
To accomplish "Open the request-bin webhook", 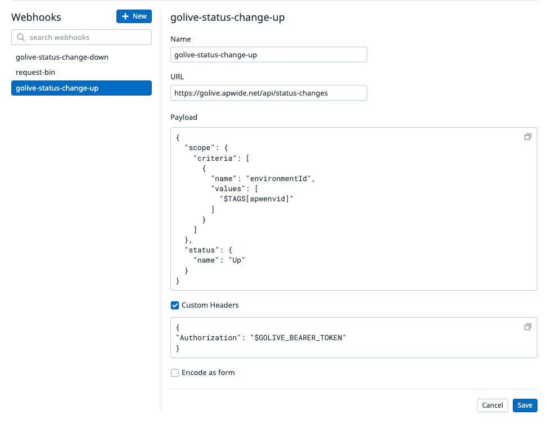I will click(35, 73).
